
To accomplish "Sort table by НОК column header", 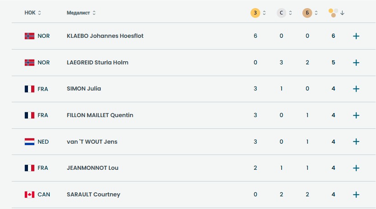I will coord(32,13).
